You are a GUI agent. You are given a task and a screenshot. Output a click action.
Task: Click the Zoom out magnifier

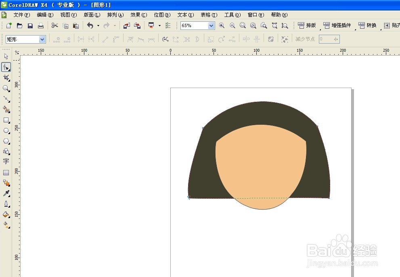[232, 25]
